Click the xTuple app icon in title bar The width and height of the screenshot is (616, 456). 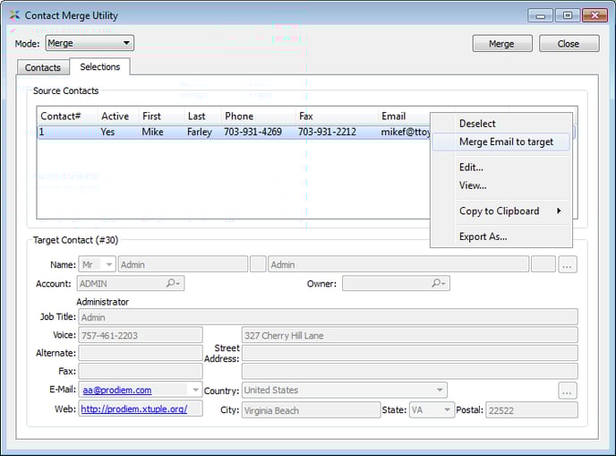[x=13, y=15]
